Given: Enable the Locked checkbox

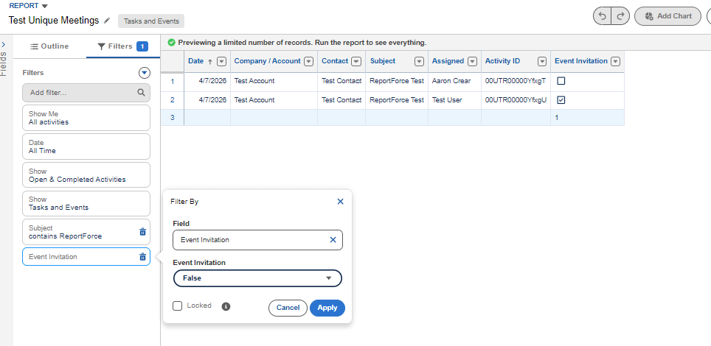Looking at the screenshot, I should point(177,306).
